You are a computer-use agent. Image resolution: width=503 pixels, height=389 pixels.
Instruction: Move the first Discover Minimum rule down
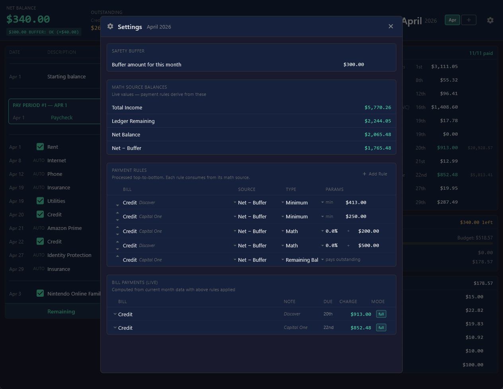coord(117,205)
